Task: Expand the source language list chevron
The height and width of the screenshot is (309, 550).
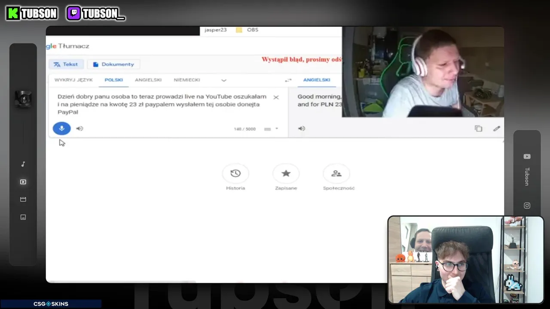Action: [x=224, y=80]
